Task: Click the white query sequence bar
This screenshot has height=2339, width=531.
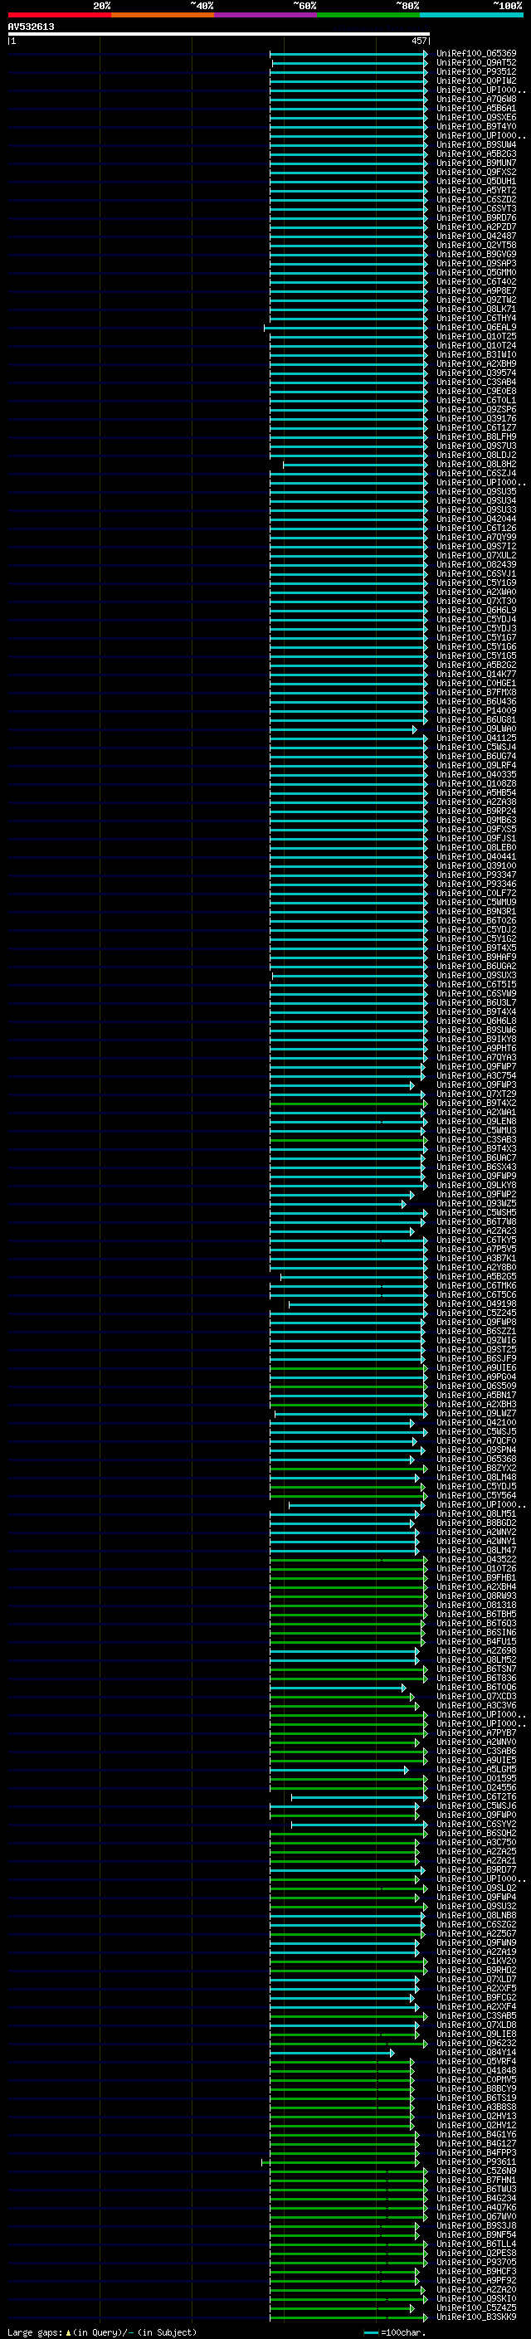Action: click(x=219, y=35)
